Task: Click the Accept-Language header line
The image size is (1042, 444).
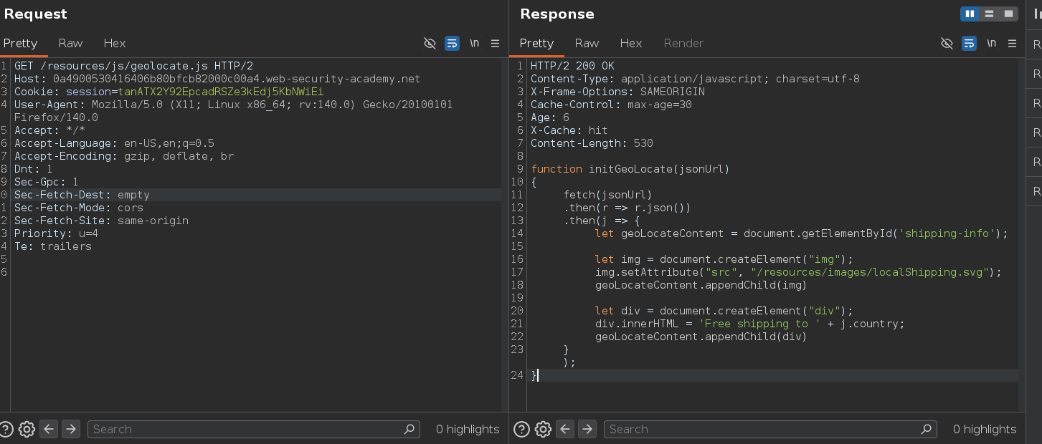Action: [114, 143]
